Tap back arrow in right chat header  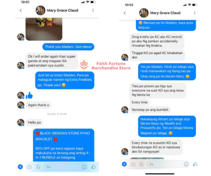point(125,13)
